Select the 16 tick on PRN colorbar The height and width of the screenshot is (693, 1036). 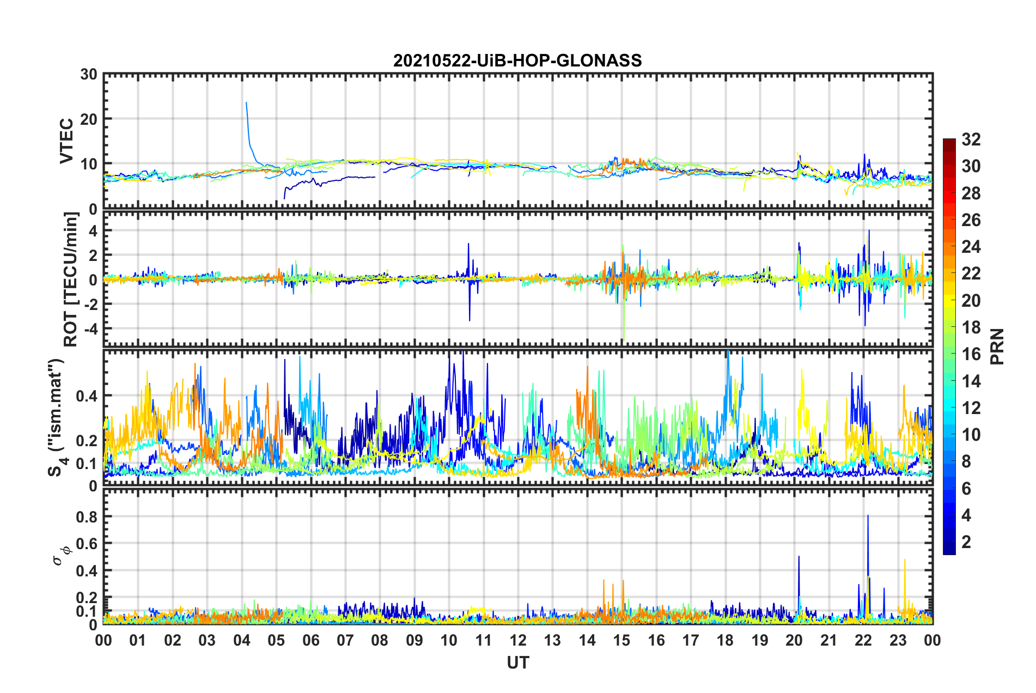pyautogui.click(x=971, y=354)
